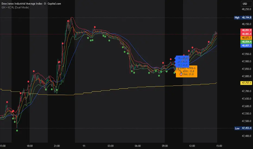This screenshot has height=149, width=253.
Task: Click the target icon beside Dist: 21.8
Action: 181,74
